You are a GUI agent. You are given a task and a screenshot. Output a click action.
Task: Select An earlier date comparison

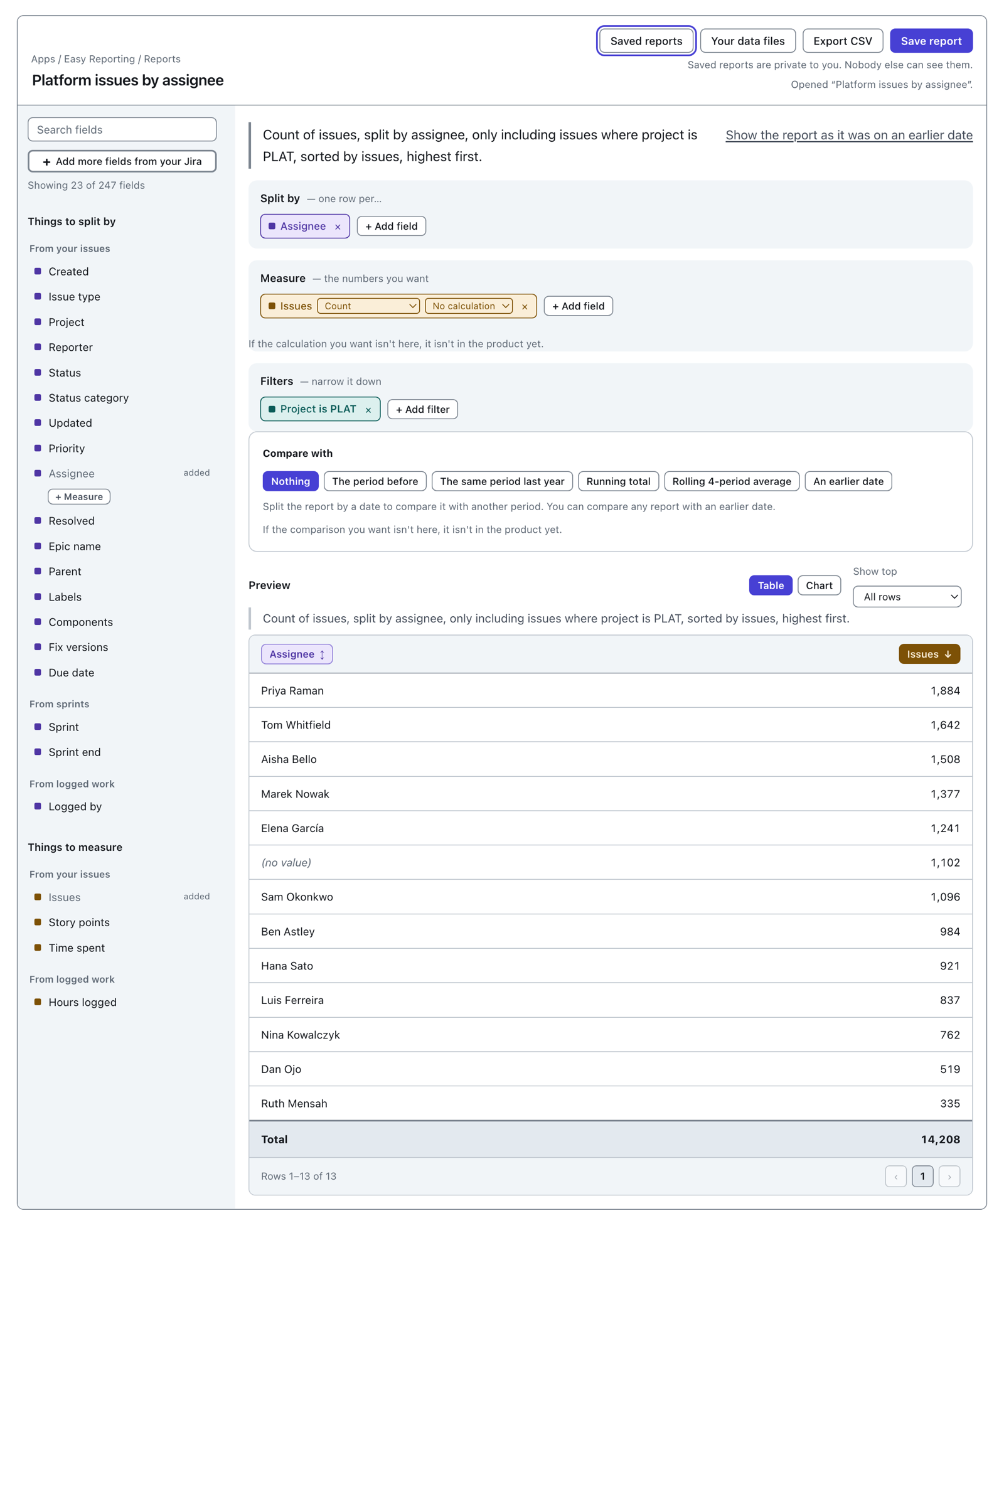848,481
